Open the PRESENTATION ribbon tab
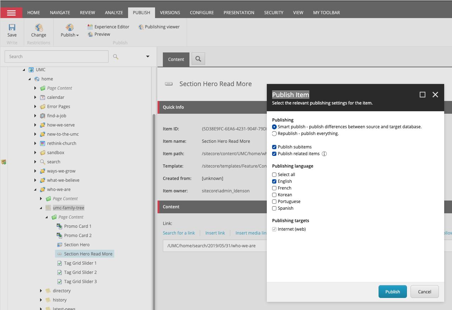 pyautogui.click(x=239, y=13)
